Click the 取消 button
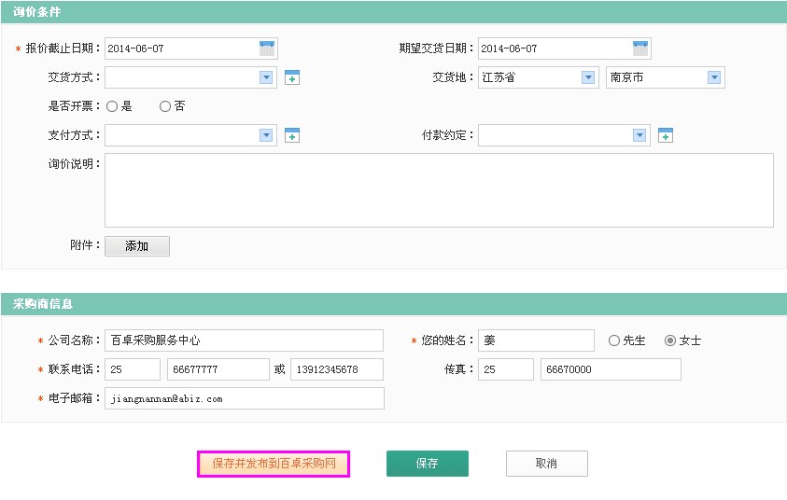Viewport: 787px width, 500px height. tap(546, 464)
